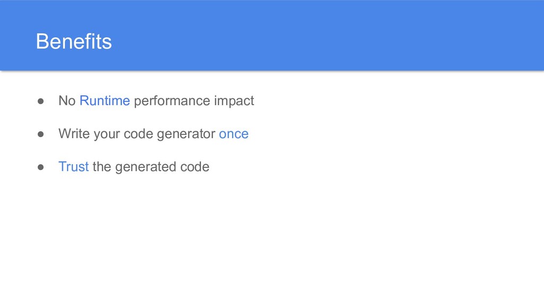The image size is (544, 306).
Task: Click the blue word "Runtime"
Action: point(105,101)
